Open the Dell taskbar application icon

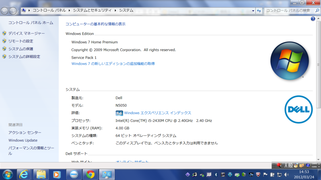(x=74, y=175)
